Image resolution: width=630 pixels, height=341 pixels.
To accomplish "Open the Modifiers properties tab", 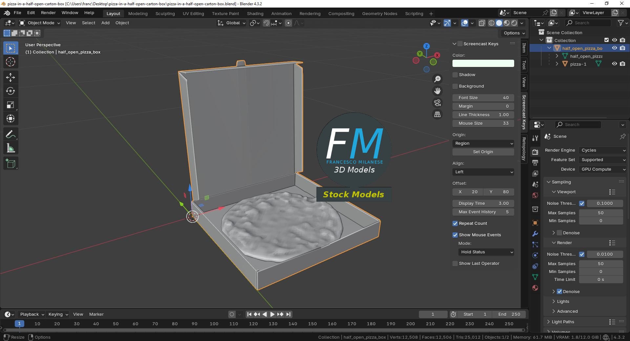I will 535,234.
